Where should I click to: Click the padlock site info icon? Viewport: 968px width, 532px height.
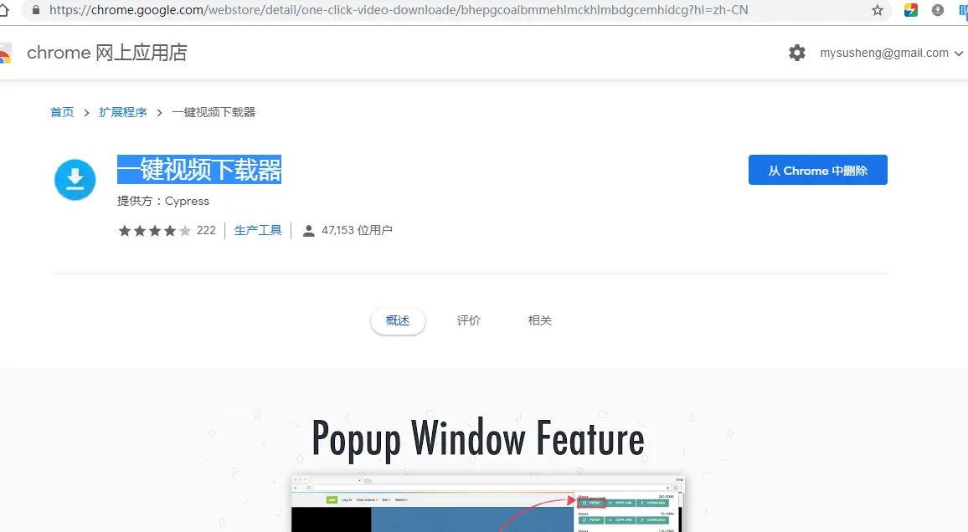point(36,10)
